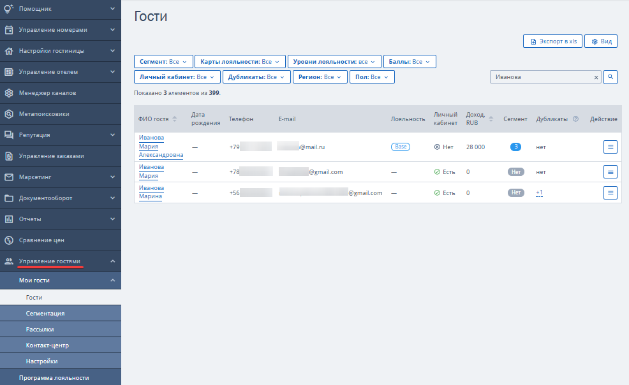Screen dimensions: 629x385
Task: Click the search magnifier icon button
Action: click(x=610, y=77)
